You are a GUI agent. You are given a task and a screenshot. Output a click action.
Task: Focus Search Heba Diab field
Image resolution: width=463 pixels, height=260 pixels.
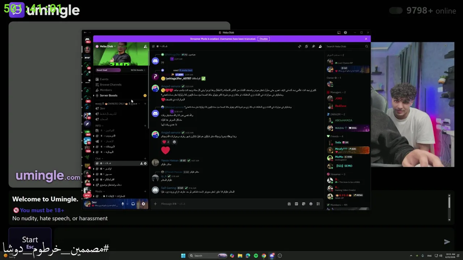(x=347, y=46)
